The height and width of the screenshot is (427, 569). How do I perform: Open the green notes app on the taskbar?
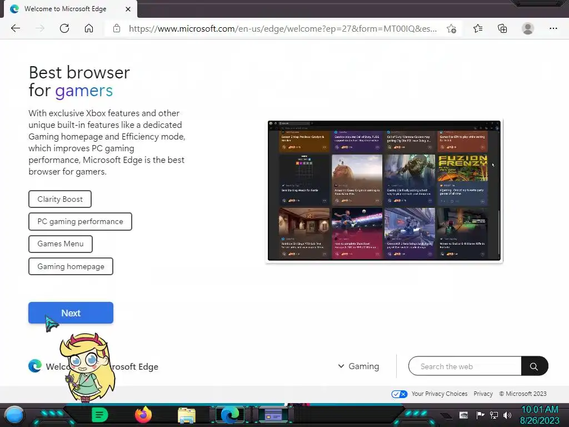pos(100,415)
